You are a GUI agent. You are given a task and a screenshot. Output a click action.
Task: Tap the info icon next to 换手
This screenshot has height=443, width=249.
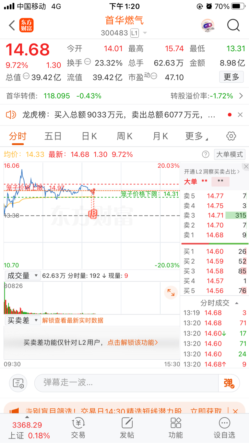click(88, 62)
